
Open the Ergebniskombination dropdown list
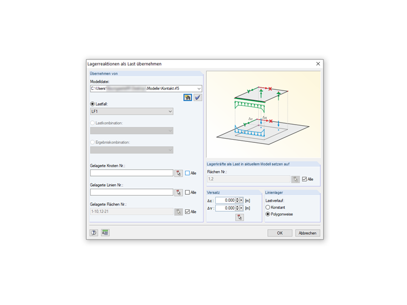170,150
